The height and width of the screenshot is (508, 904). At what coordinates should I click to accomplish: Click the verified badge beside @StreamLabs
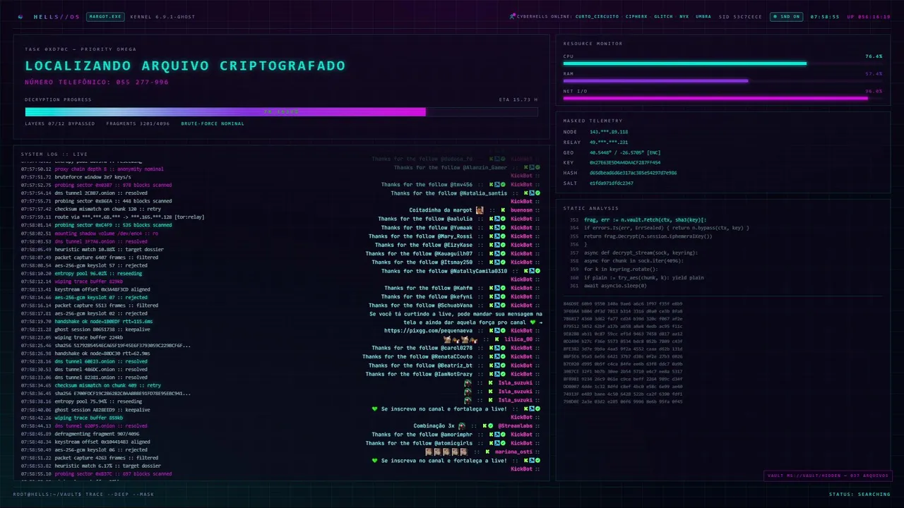pyautogui.click(x=491, y=426)
